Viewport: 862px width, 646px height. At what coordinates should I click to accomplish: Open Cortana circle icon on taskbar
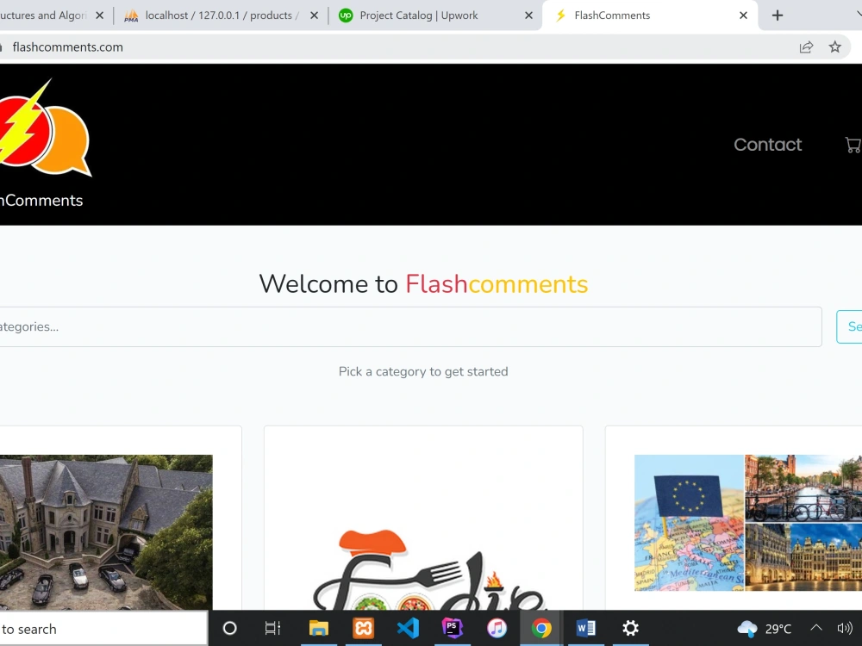(230, 628)
